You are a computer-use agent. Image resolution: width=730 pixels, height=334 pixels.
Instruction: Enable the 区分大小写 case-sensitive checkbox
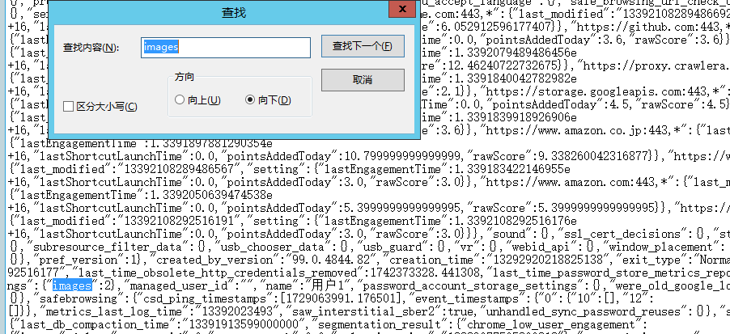[x=69, y=107]
